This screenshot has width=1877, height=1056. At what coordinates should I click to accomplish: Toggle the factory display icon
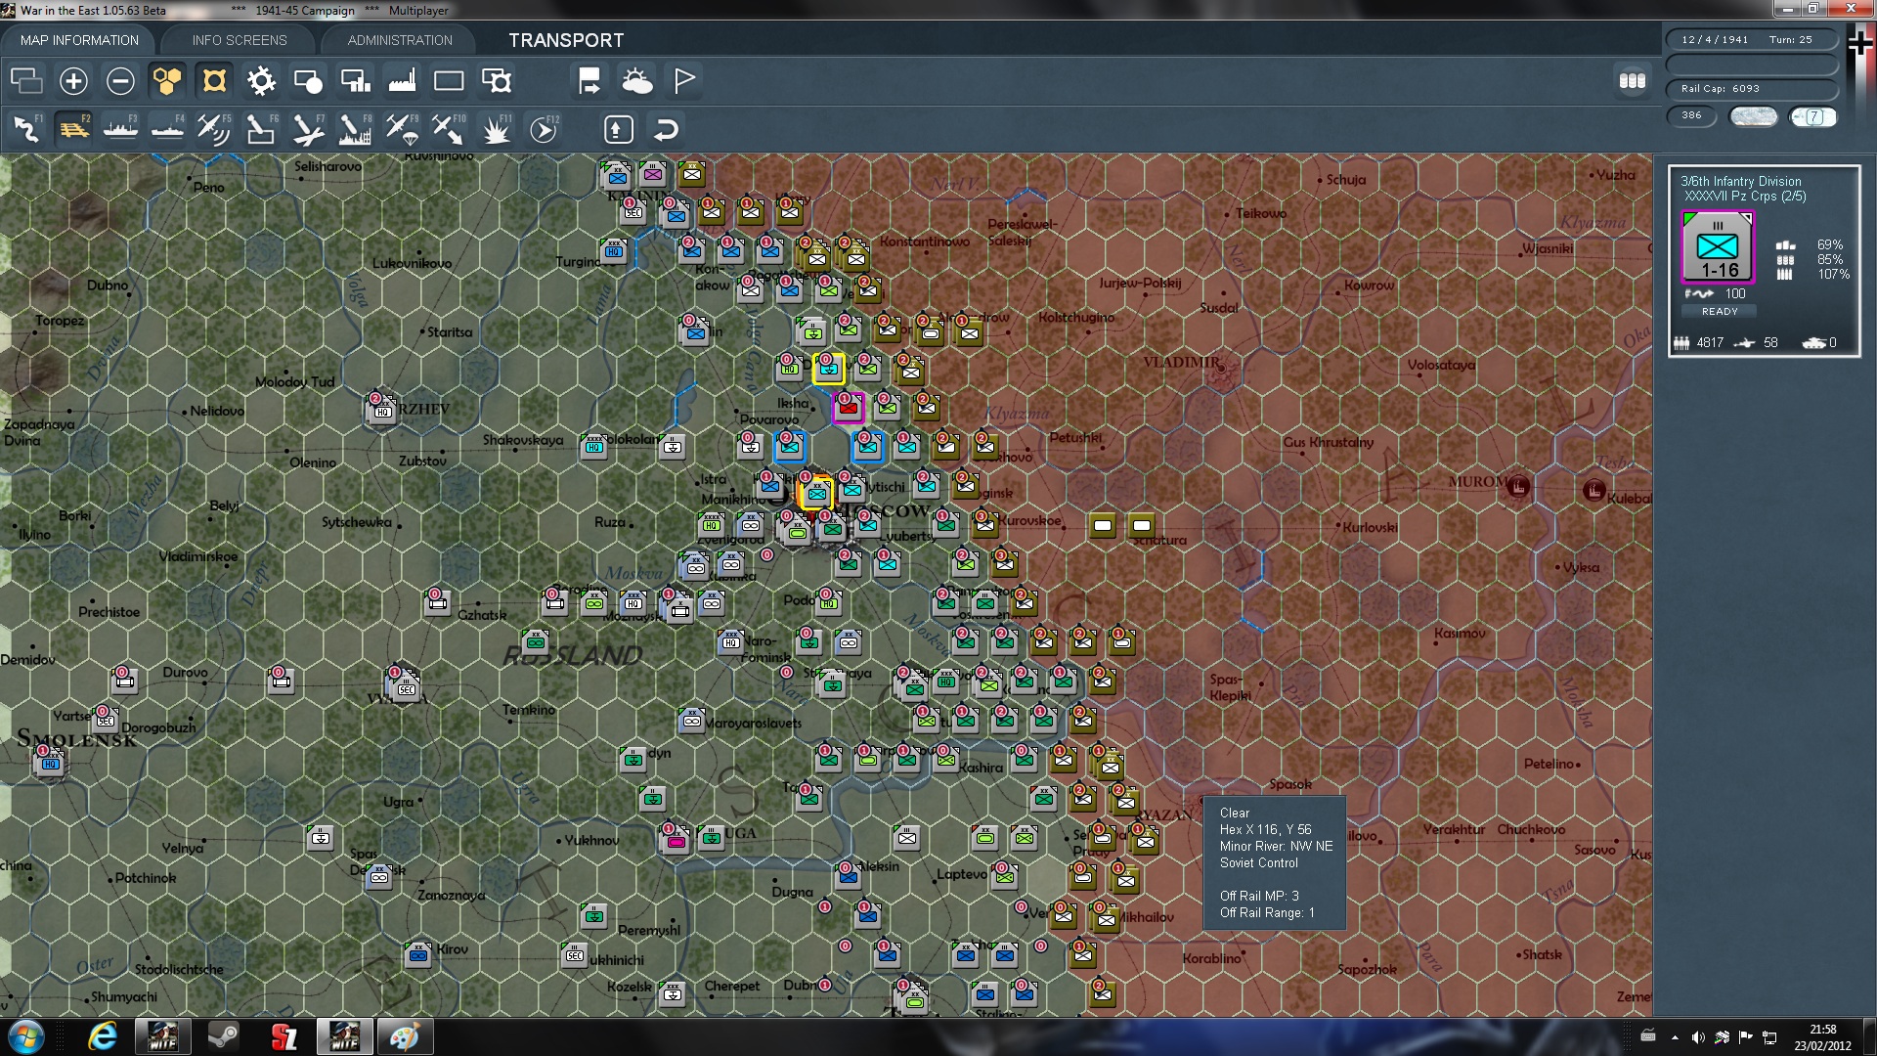coord(402,81)
